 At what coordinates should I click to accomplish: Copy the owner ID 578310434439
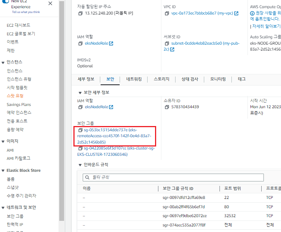[x=167, y=107]
